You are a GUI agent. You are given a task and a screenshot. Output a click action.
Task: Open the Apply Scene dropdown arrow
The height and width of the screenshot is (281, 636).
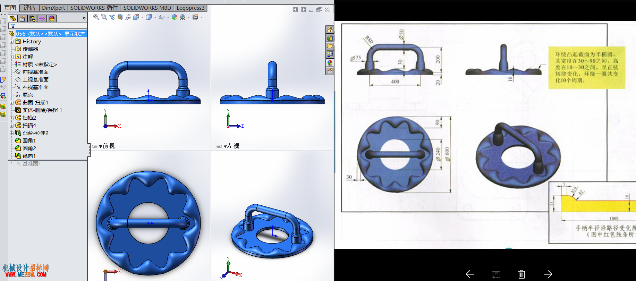click(189, 17)
